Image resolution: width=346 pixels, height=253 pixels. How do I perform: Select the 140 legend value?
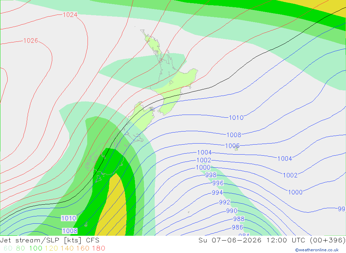coord(67,249)
